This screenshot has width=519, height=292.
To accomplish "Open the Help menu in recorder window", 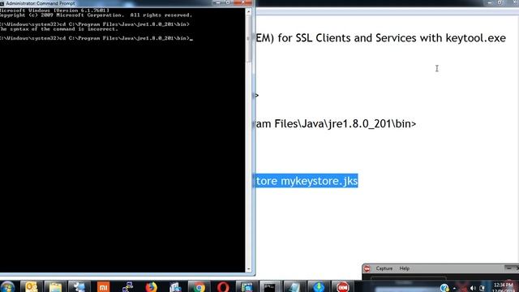I will [404, 268].
